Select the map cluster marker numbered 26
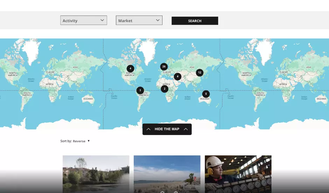 click(164, 67)
